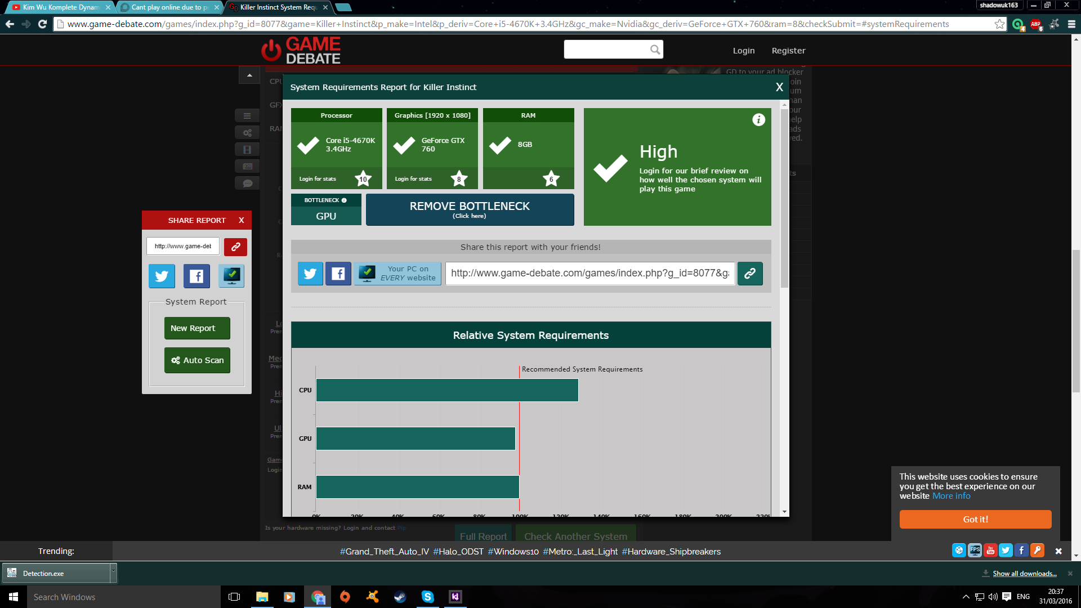This screenshot has width=1081, height=608.
Task: Open More info cookie link
Action: 952,496
